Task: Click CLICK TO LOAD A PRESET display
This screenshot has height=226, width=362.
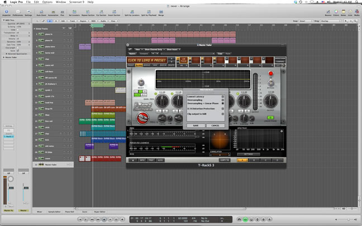Action: pos(147,60)
